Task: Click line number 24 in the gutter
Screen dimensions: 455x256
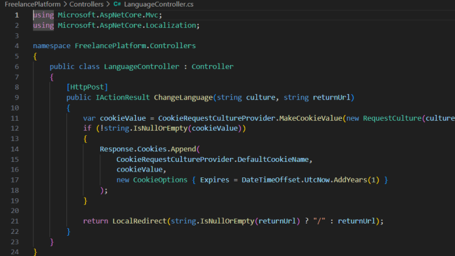Action: (15, 251)
